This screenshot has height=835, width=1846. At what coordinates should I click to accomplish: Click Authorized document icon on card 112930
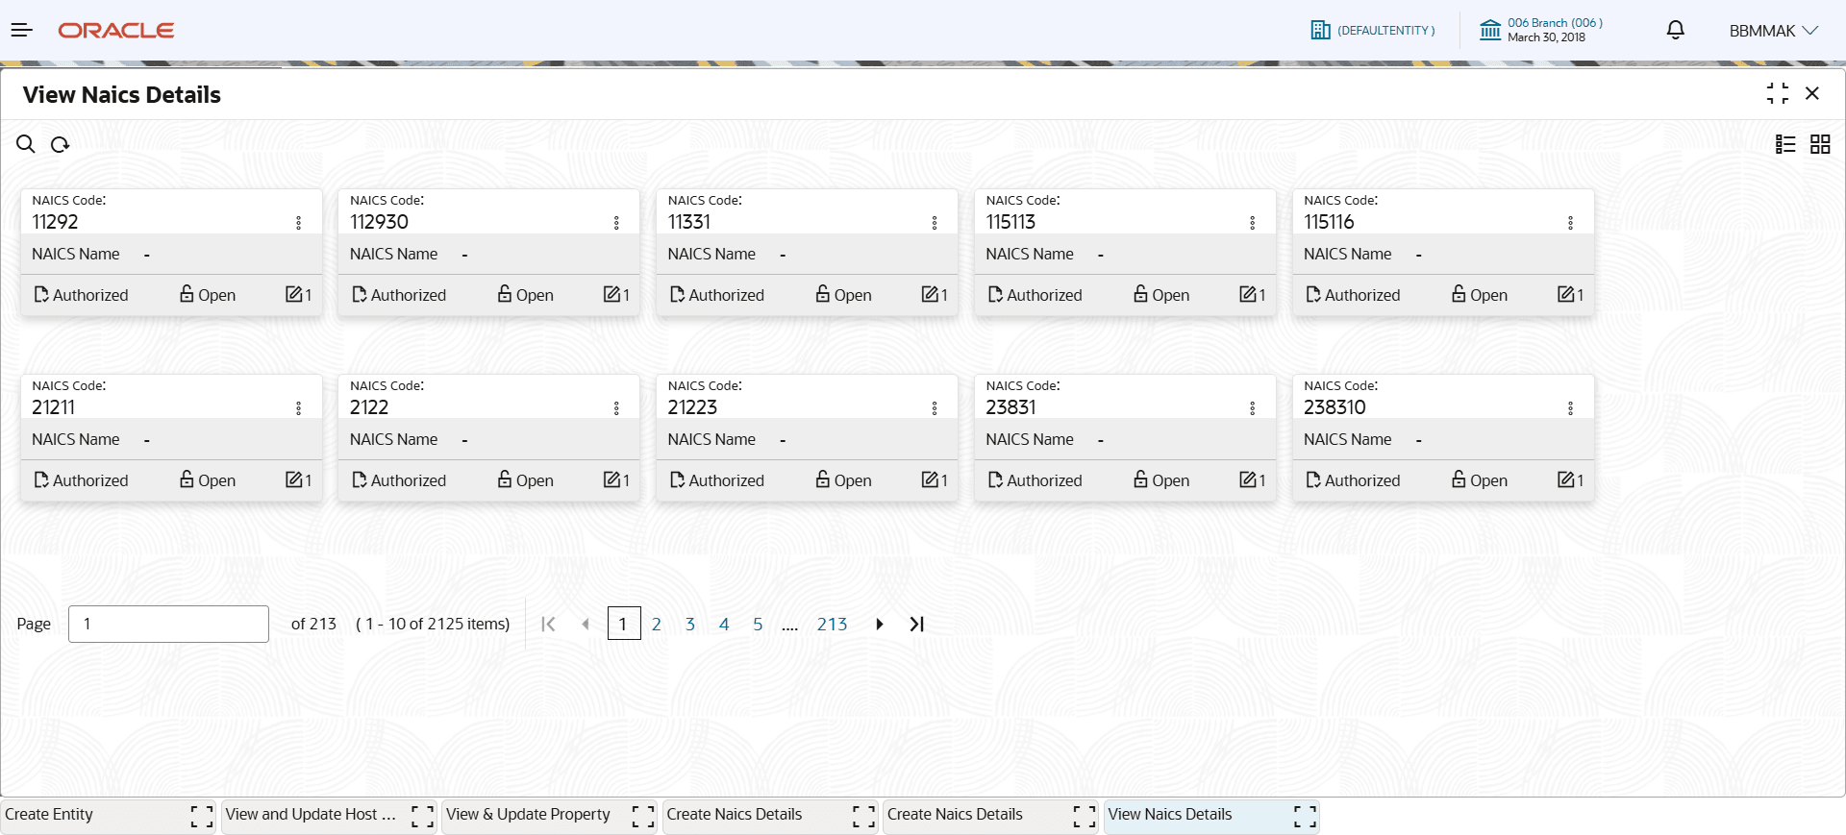360,294
